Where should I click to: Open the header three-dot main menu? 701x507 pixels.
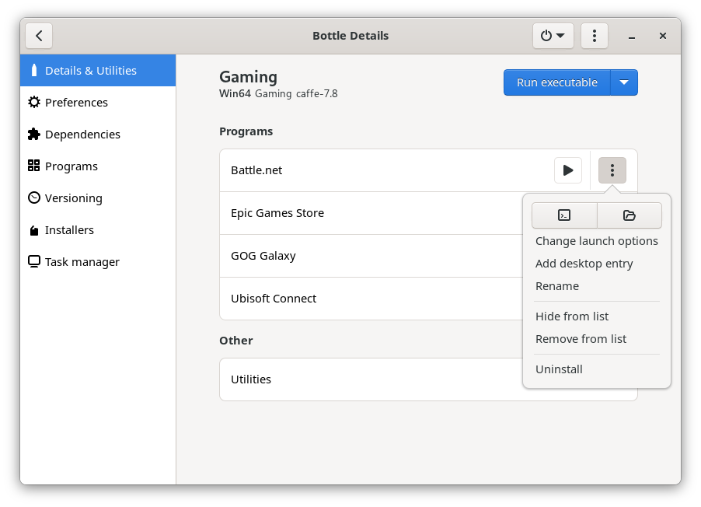tap(595, 36)
